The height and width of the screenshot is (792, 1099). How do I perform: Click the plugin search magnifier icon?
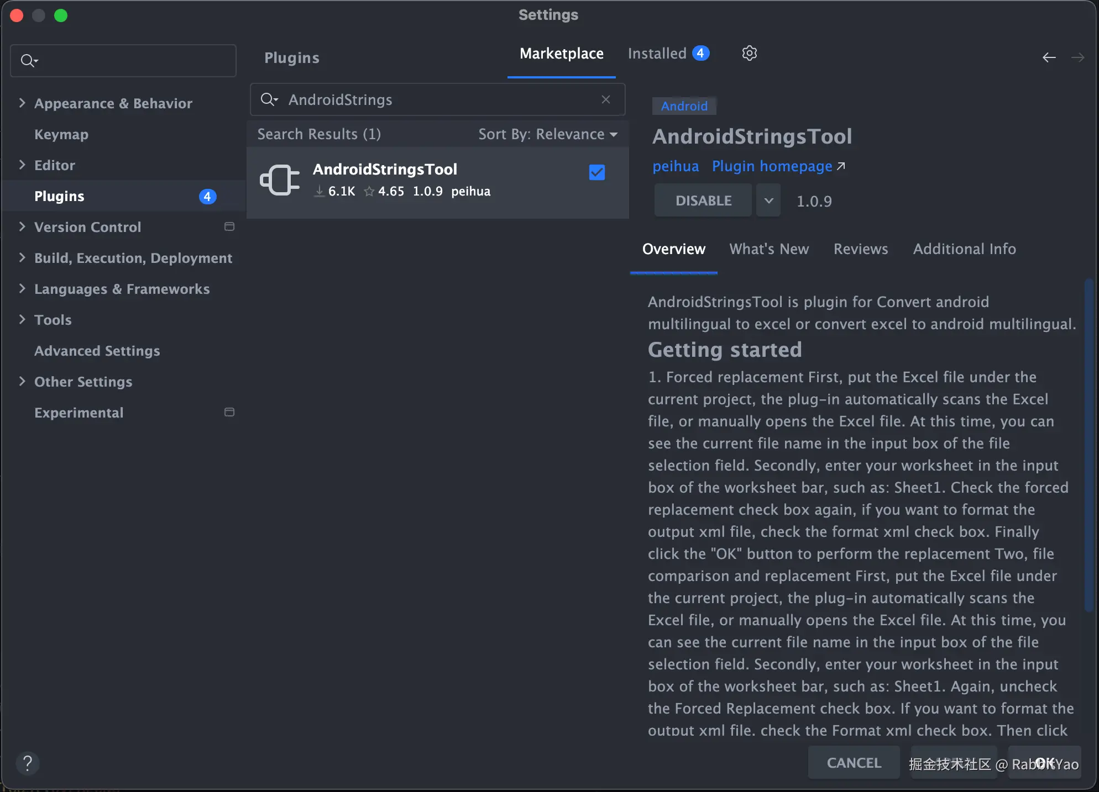pyautogui.click(x=269, y=99)
